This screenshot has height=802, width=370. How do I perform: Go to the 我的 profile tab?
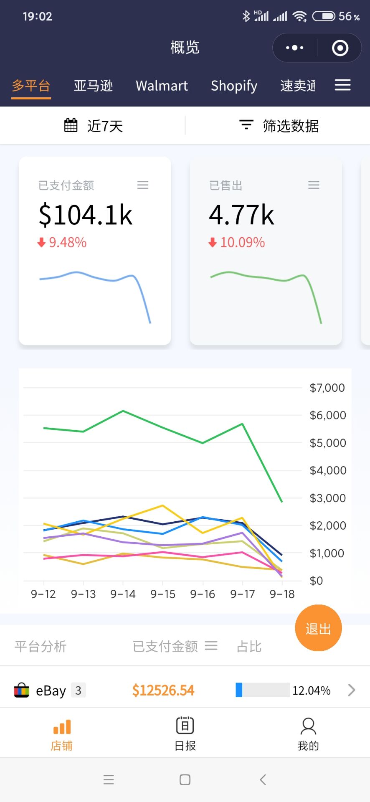click(x=308, y=733)
